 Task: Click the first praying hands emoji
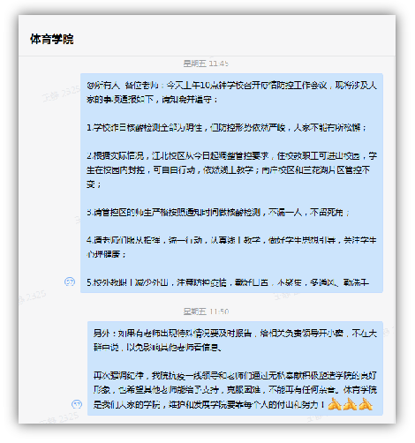pyautogui.click(x=335, y=404)
